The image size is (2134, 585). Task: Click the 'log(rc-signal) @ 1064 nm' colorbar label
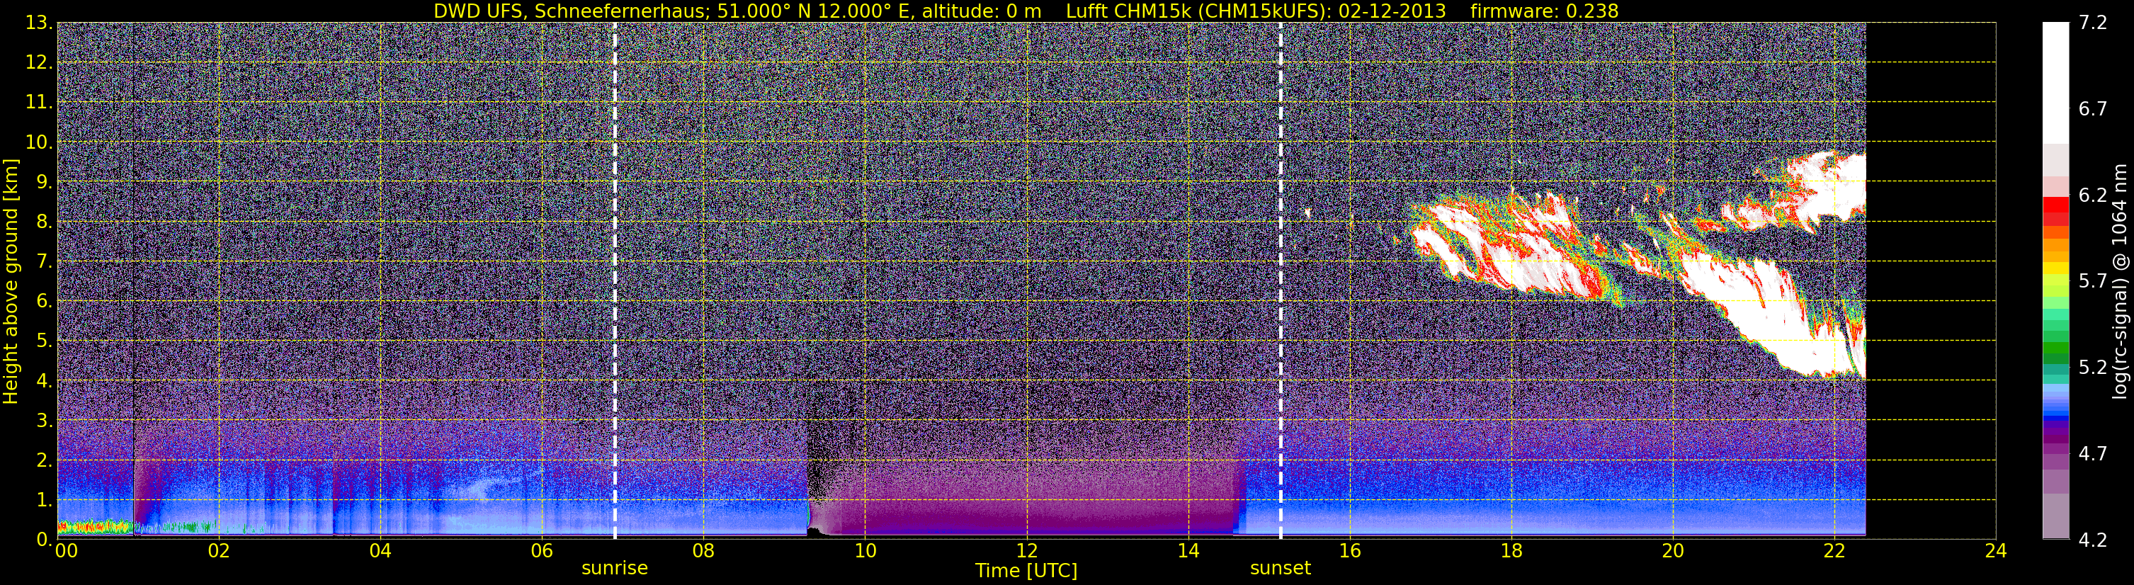click(x=2120, y=281)
